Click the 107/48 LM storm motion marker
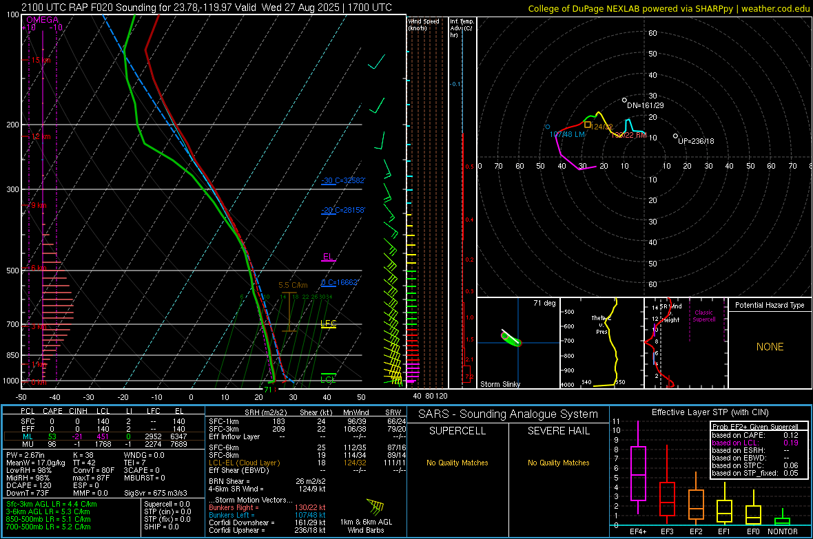Screen dimensions: 813x539 click(567, 134)
